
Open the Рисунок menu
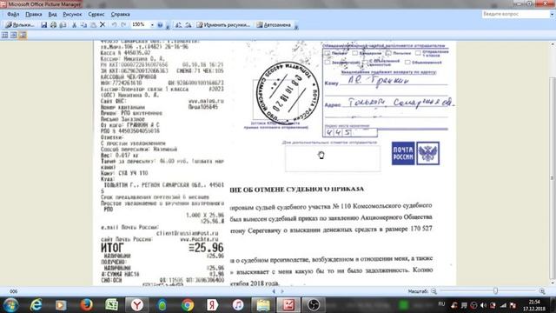point(72,15)
